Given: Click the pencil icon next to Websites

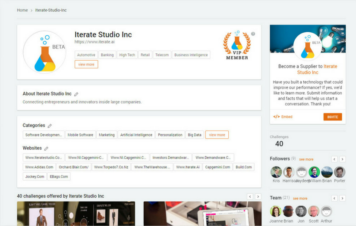Looking at the screenshot, I should 46,149.
